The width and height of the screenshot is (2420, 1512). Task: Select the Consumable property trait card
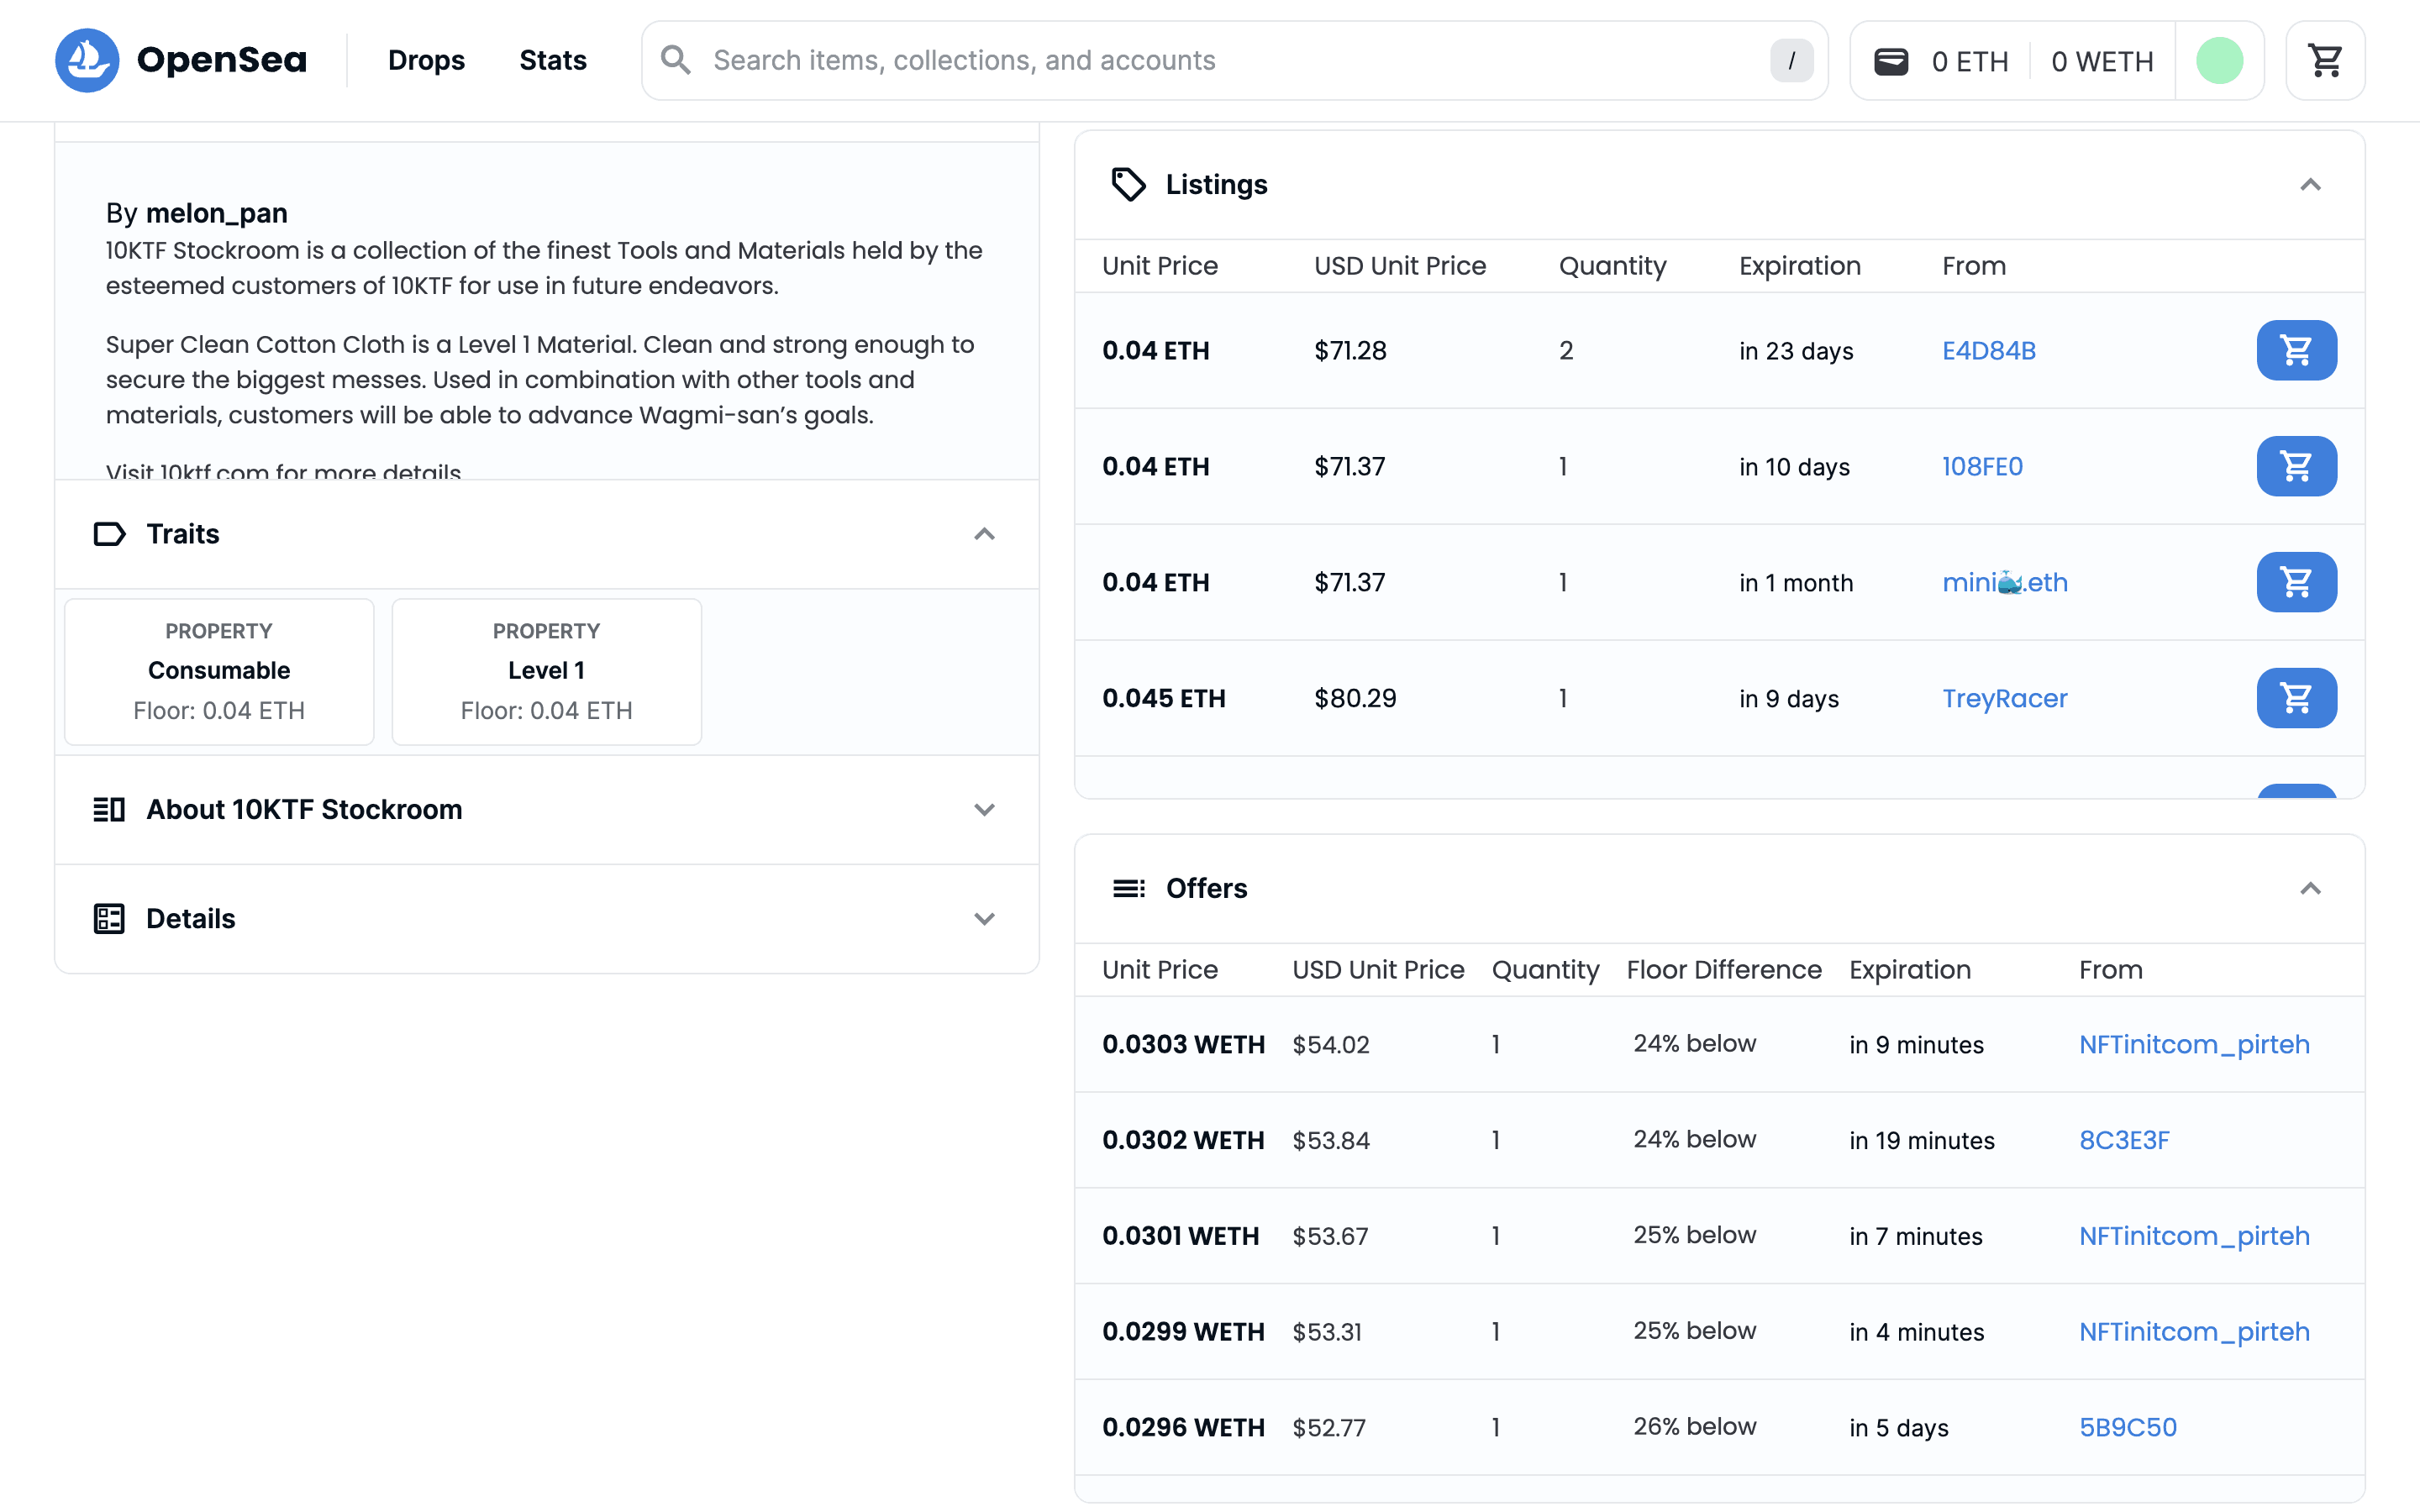point(219,671)
